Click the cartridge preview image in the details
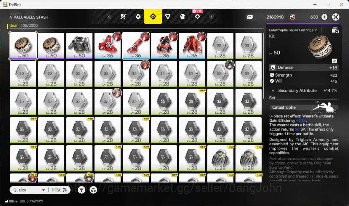The image size is (349, 206). [x=320, y=47]
